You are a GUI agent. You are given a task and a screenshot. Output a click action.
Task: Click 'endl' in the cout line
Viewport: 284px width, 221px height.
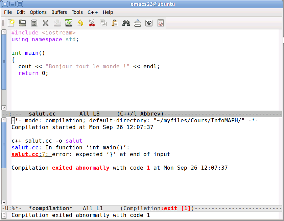click(x=150, y=67)
